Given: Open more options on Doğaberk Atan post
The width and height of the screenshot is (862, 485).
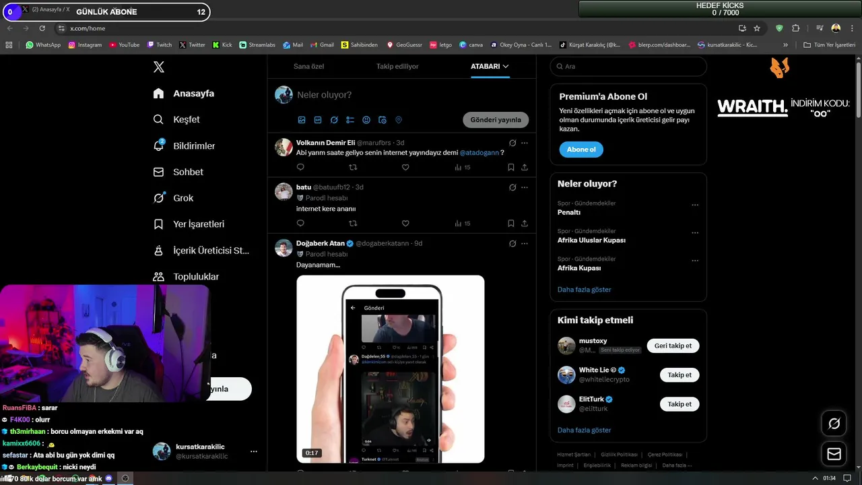Looking at the screenshot, I should (x=525, y=244).
